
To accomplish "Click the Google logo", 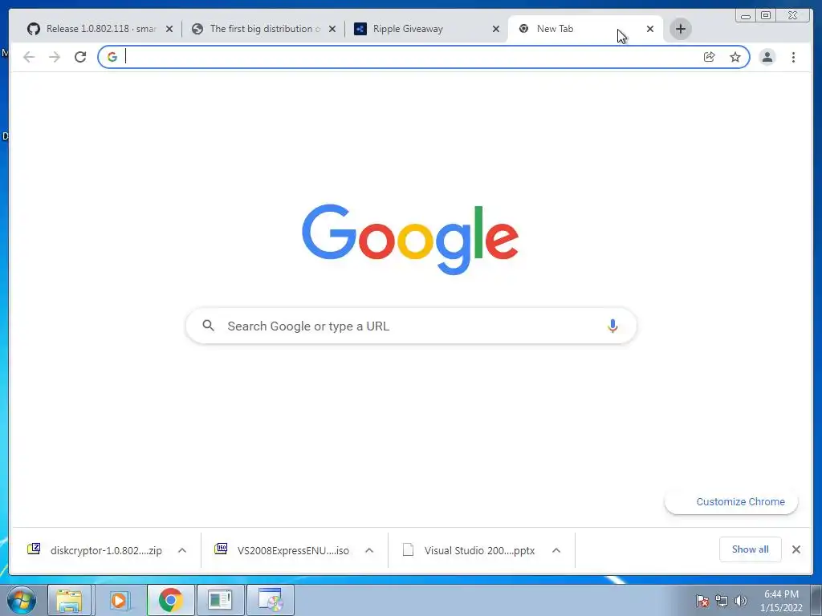I will point(410,239).
